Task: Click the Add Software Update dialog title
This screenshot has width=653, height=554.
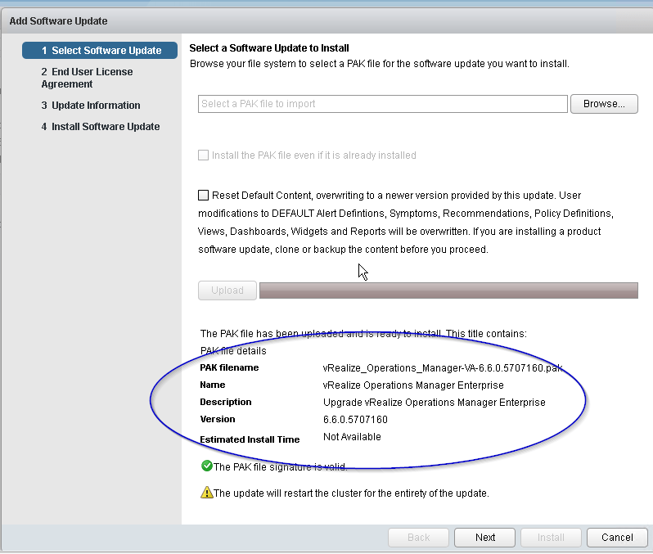Action: click(x=58, y=20)
